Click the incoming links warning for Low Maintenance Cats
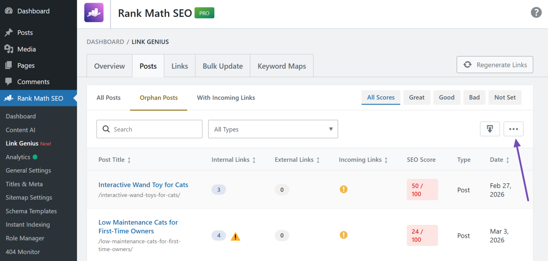Image resolution: width=548 pixels, height=261 pixels. point(343,235)
